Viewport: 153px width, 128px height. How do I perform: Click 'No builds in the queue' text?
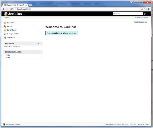click(12, 47)
